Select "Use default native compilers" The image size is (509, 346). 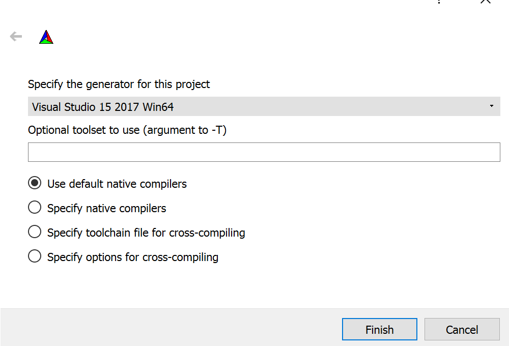point(34,183)
